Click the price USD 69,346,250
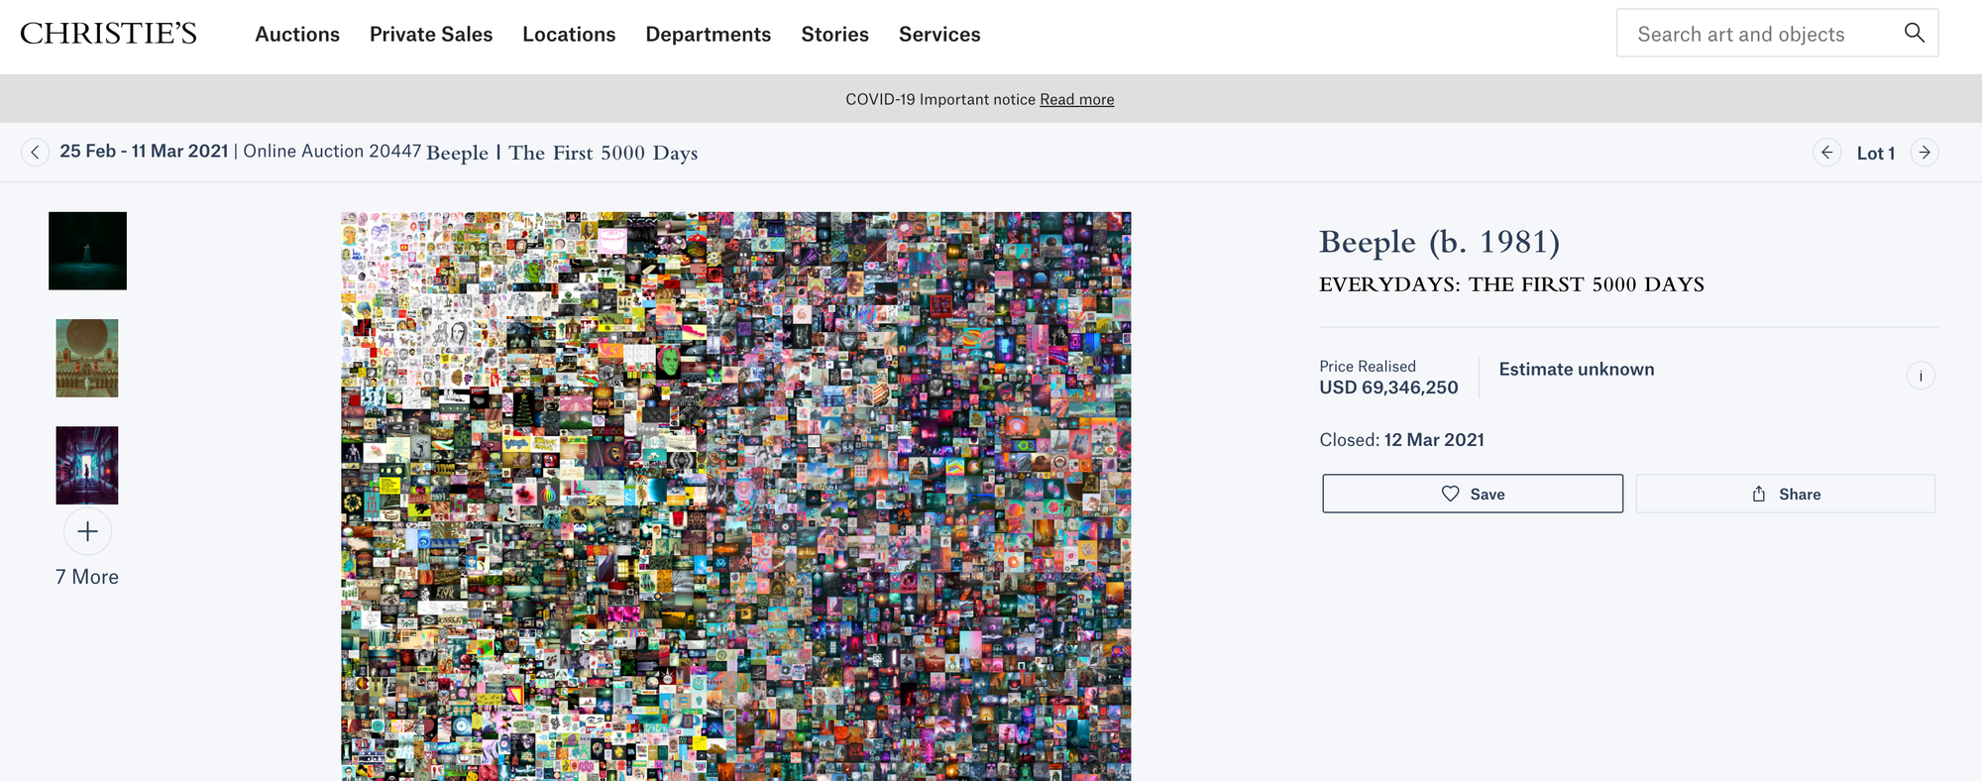The width and height of the screenshot is (1982, 781). point(1388,388)
